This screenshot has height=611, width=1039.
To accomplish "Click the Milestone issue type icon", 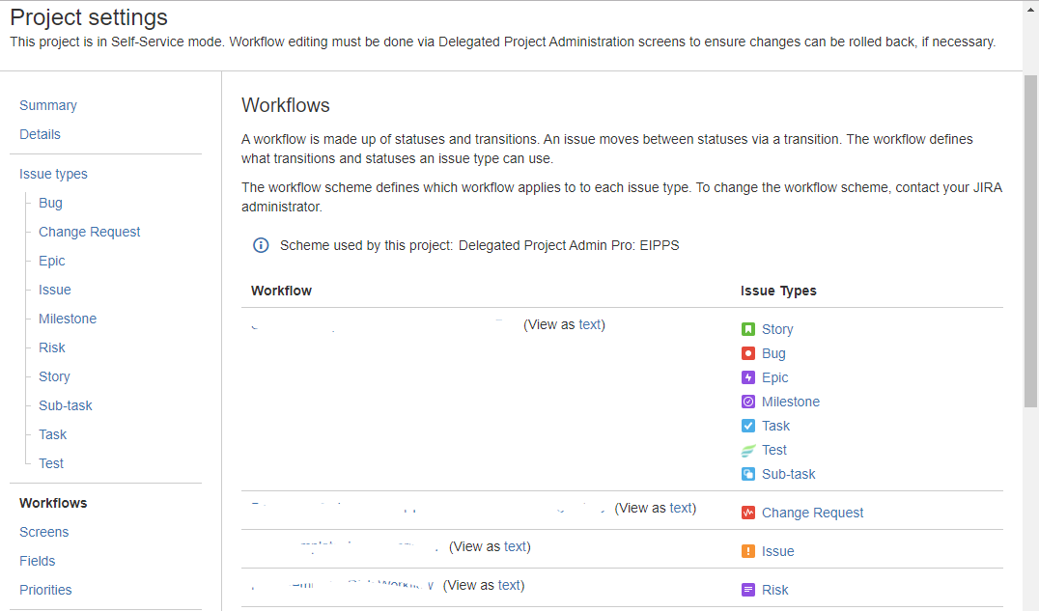I will tap(748, 402).
